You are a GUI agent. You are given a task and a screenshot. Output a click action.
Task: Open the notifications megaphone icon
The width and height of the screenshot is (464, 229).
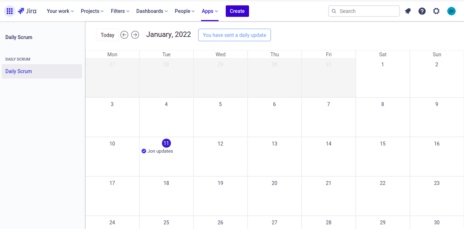[x=408, y=11]
